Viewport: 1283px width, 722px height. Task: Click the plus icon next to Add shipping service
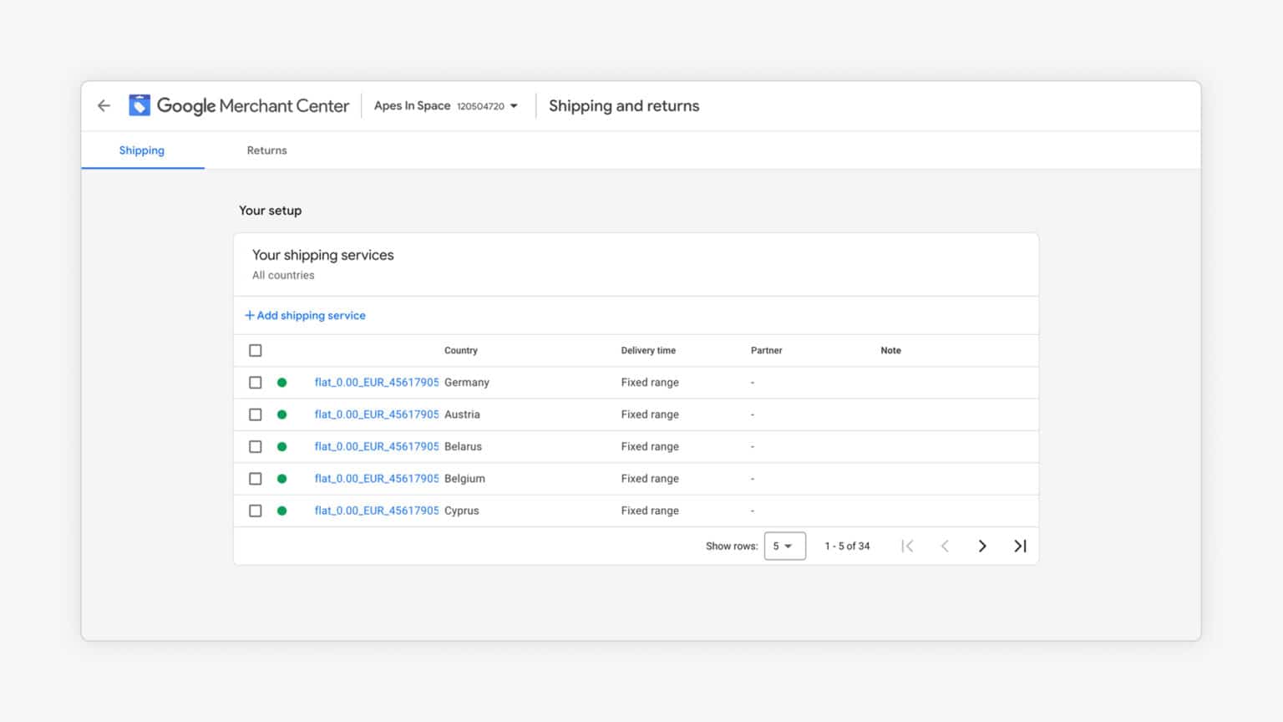(249, 315)
